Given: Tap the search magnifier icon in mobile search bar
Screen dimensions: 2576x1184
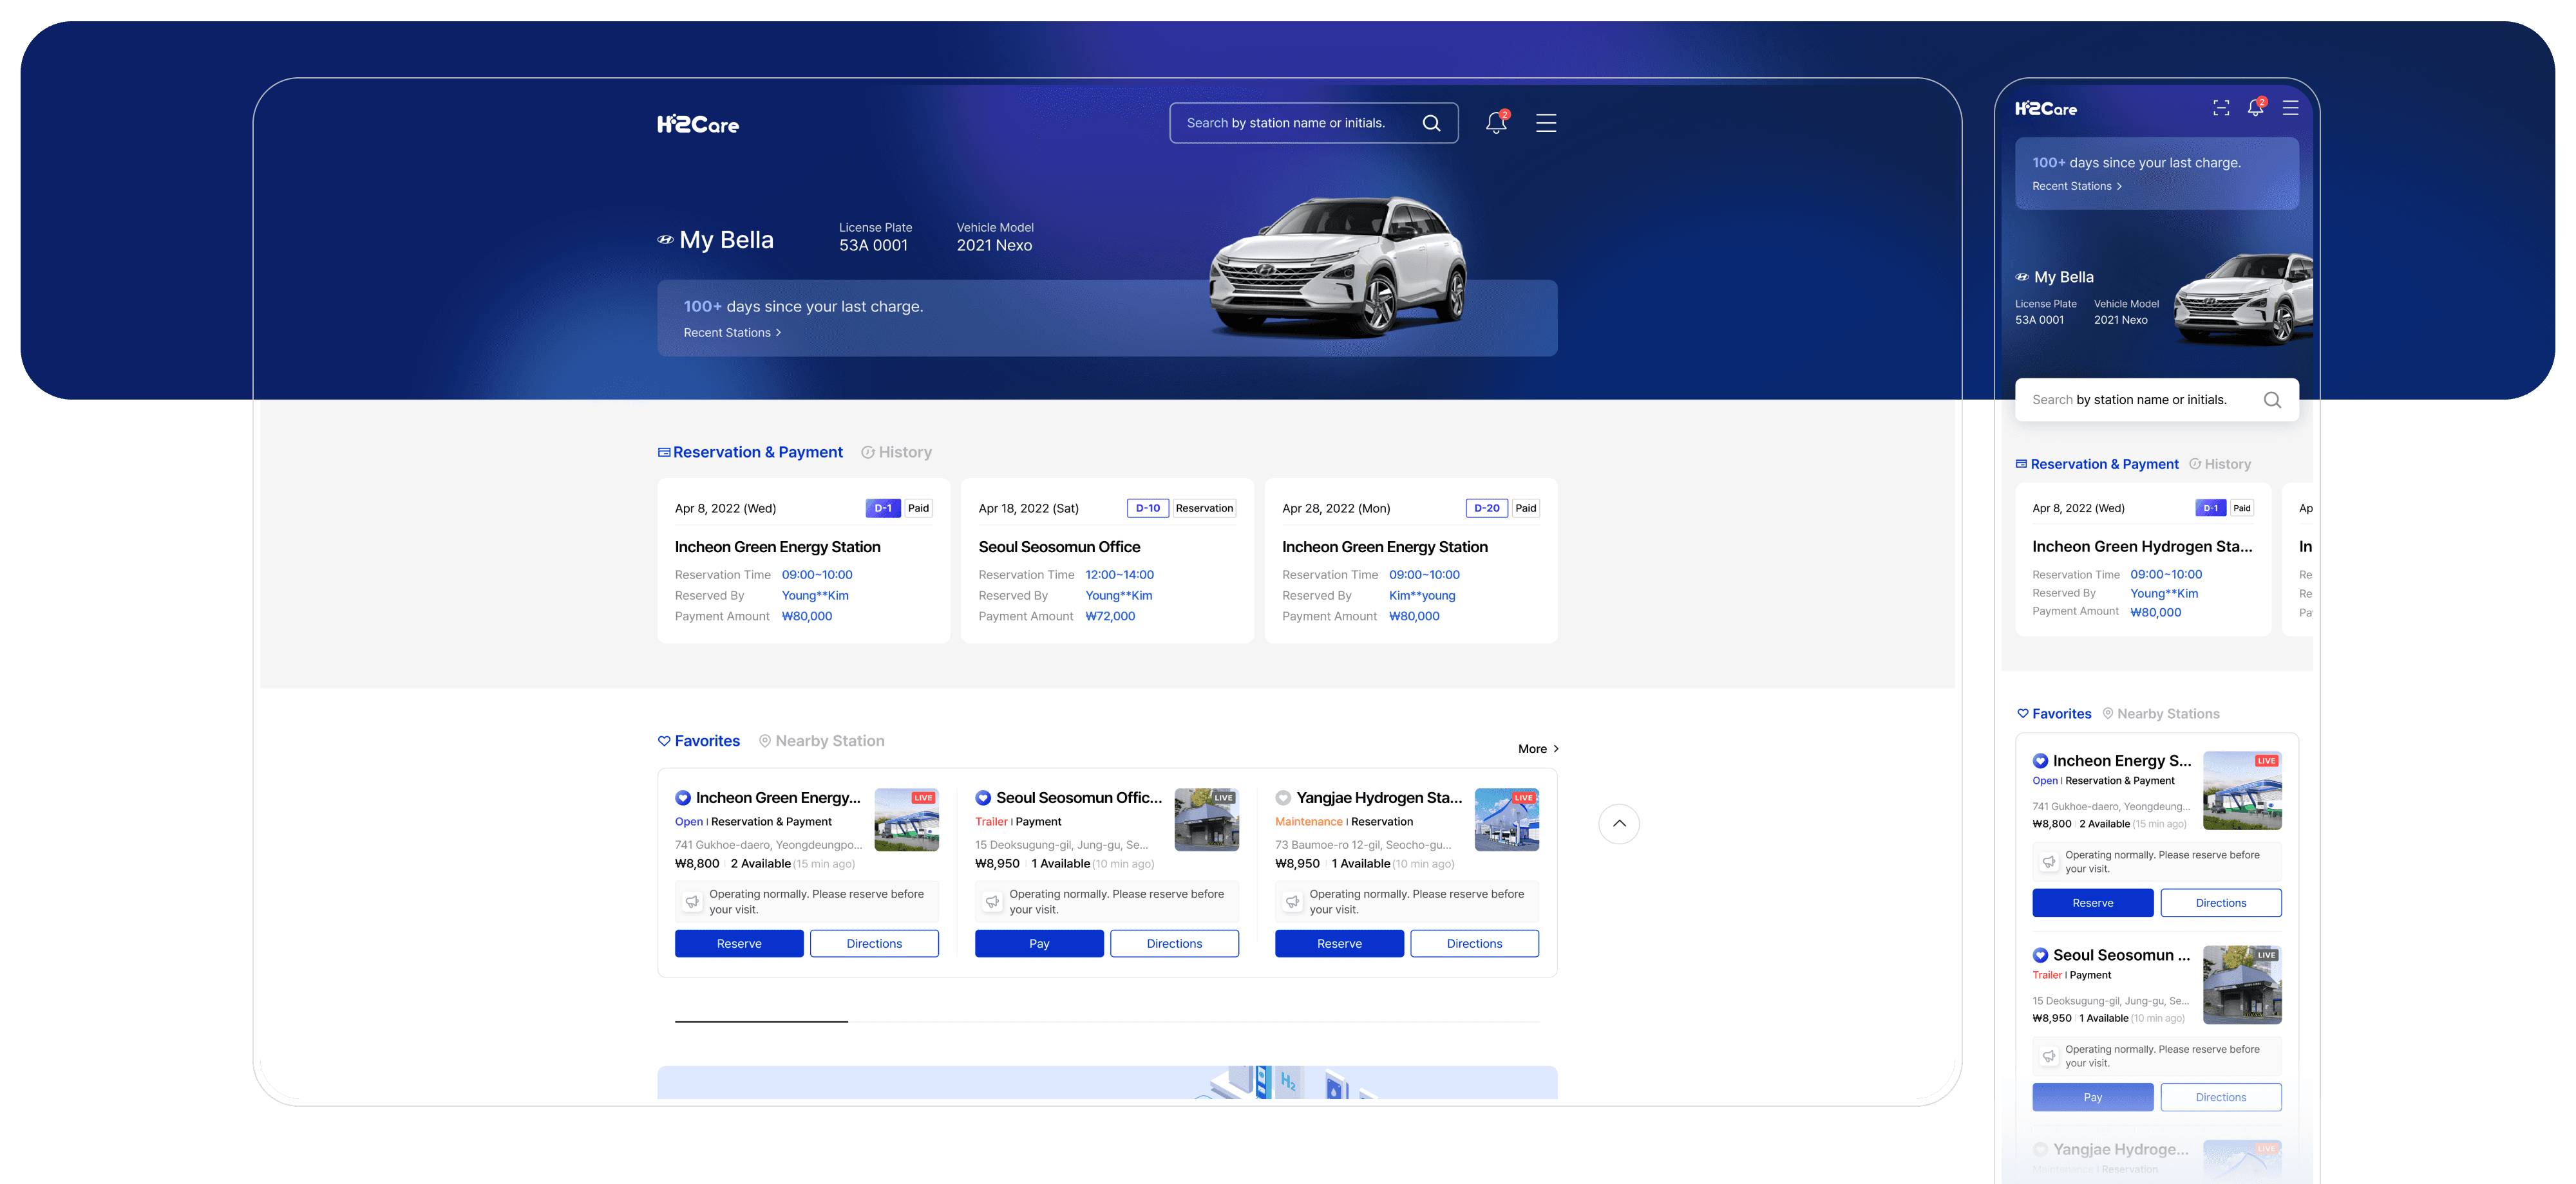Looking at the screenshot, I should (2272, 400).
